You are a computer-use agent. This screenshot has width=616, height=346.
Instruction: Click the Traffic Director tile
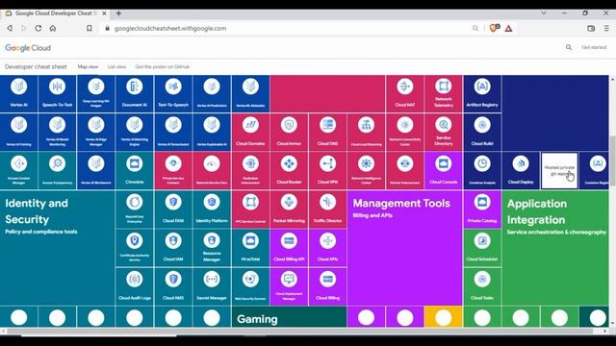click(x=327, y=210)
